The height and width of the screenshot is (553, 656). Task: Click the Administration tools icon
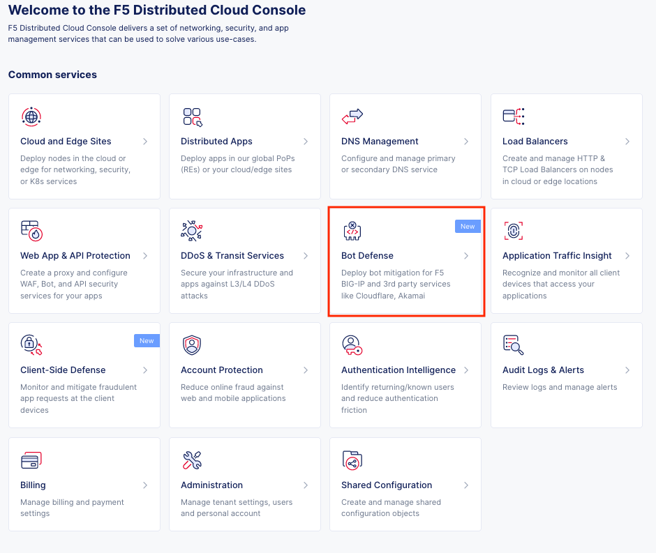pos(192,460)
